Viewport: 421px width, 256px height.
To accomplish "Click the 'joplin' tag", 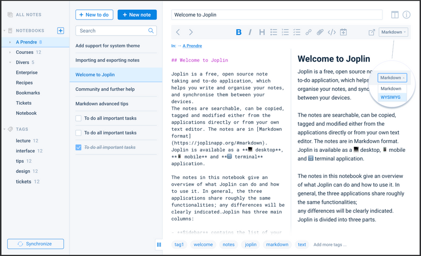I will pos(251,245).
